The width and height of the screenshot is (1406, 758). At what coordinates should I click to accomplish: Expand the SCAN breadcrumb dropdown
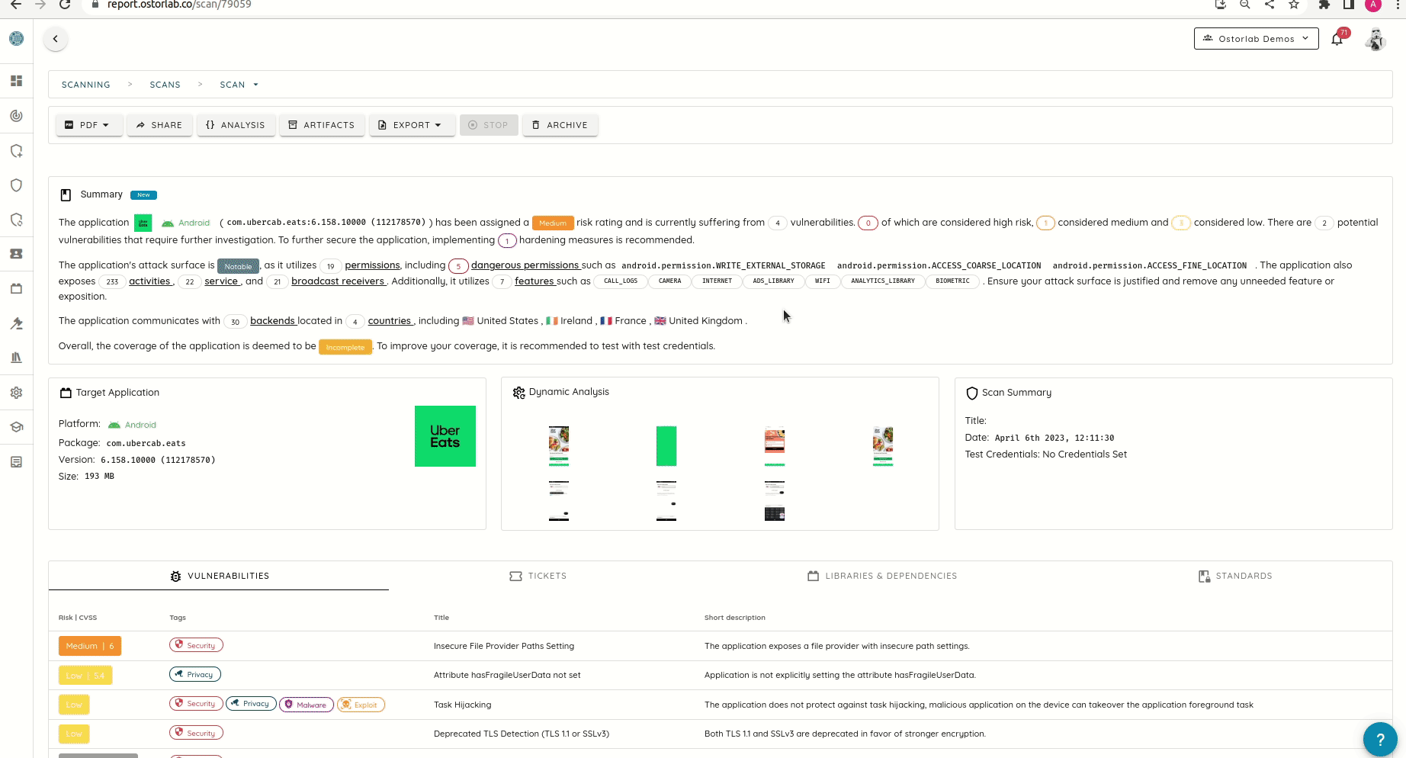pos(239,85)
